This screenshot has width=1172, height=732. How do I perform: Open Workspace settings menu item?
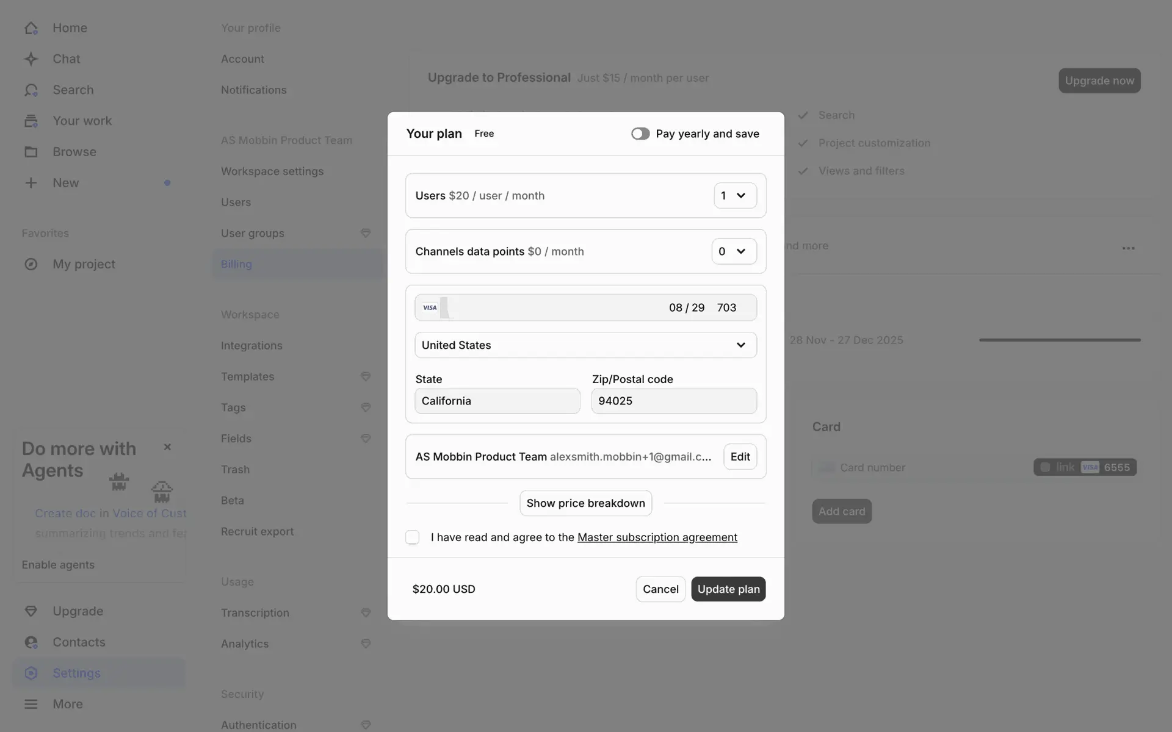click(272, 171)
